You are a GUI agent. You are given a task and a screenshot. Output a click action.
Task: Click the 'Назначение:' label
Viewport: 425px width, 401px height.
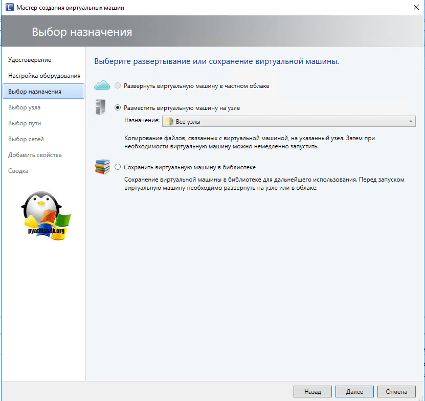point(142,120)
